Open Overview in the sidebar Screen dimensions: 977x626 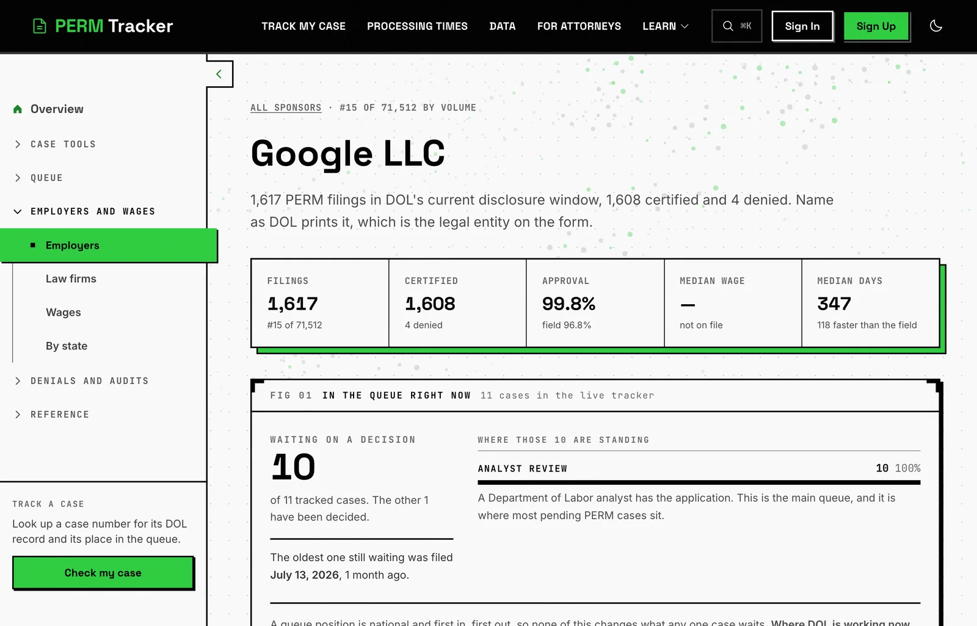pyautogui.click(x=57, y=109)
